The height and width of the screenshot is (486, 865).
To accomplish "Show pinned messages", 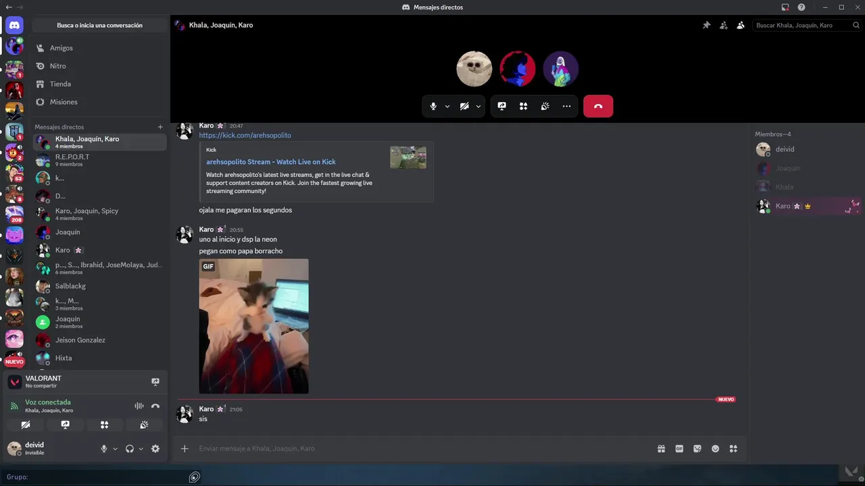I will click(x=706, y=25).
